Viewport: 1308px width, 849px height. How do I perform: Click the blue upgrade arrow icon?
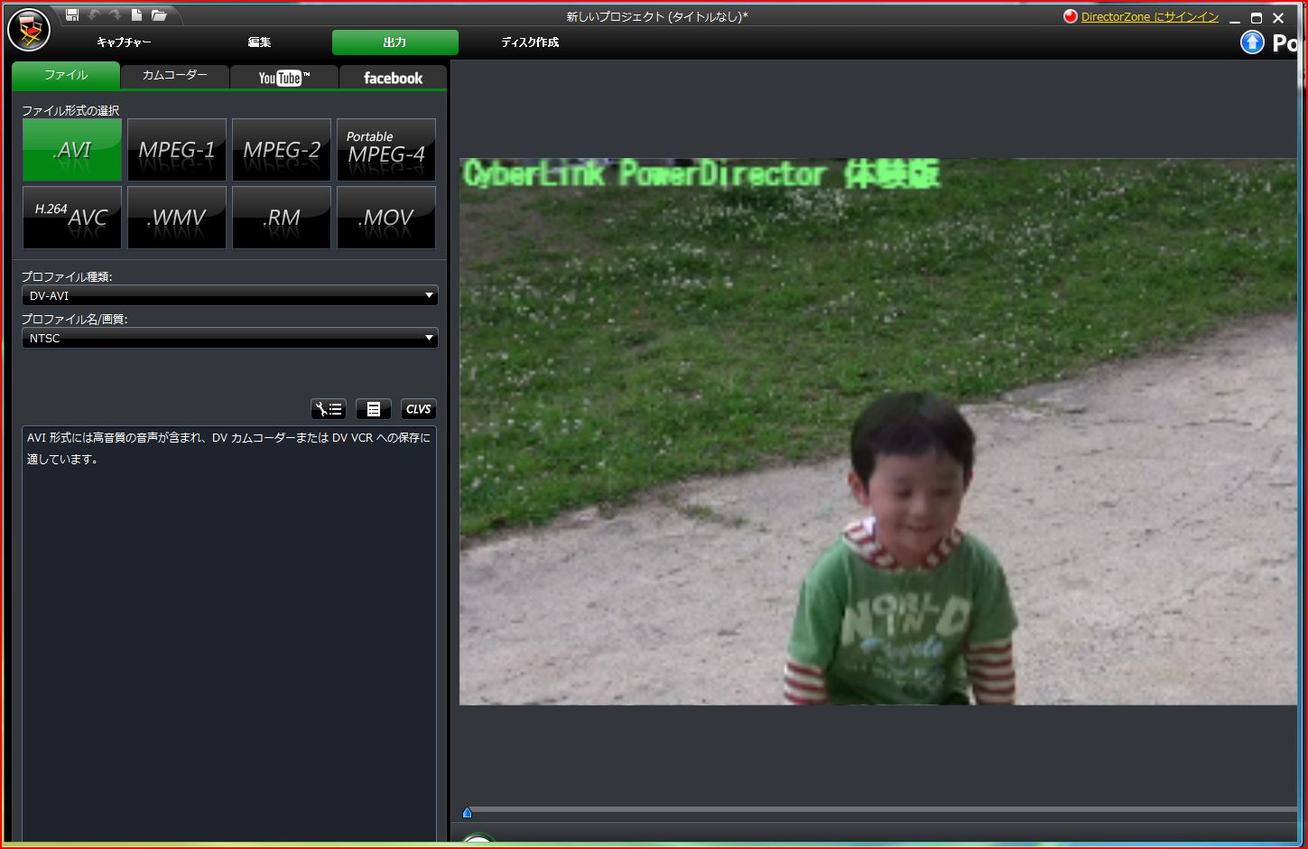tap(1252, 42)
